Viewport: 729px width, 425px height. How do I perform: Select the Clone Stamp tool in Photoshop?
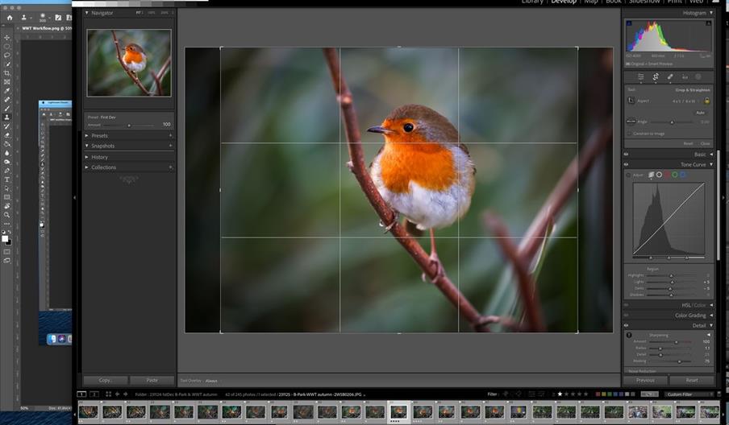click(6, 117)
